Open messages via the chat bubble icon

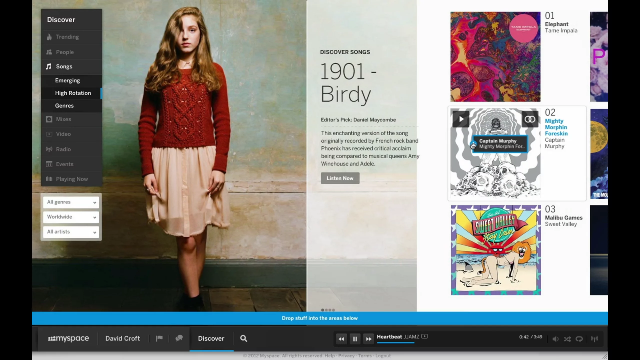click(179, 338)
